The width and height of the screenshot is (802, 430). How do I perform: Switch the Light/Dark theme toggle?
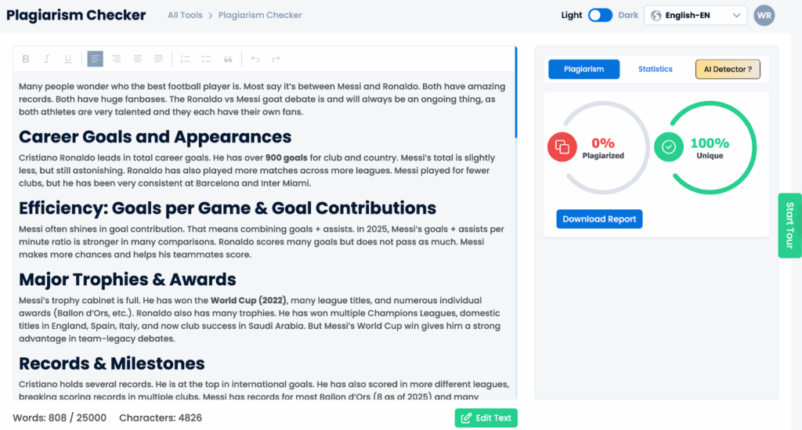[600, 15]
